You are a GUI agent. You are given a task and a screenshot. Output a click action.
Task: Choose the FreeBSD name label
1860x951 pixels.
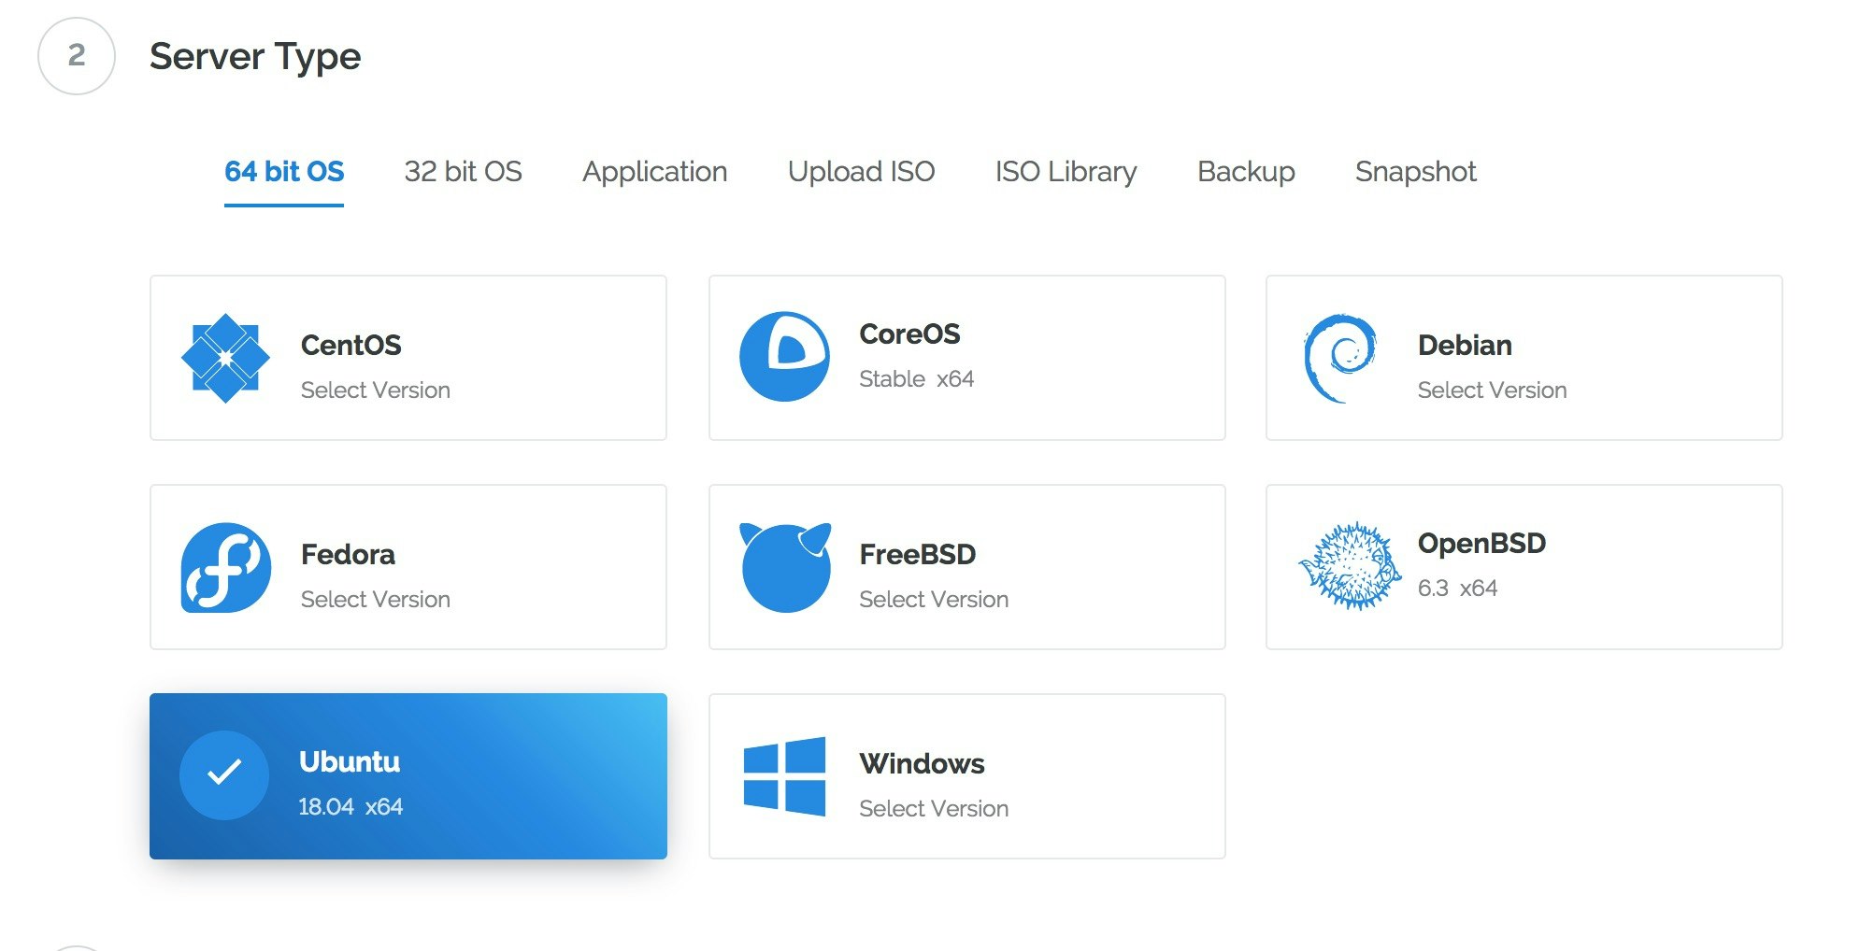(917, 554)
